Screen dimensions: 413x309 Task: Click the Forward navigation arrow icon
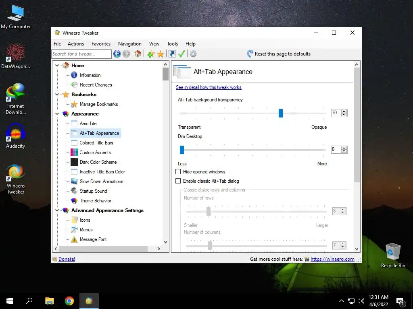pos(126,54)
